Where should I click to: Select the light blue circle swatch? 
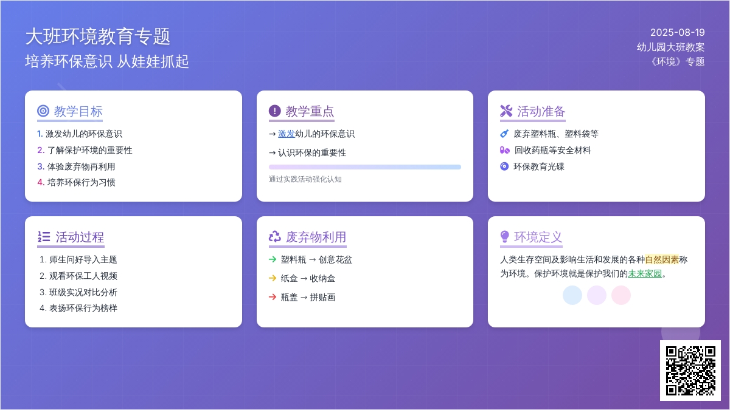click(572, 295)
